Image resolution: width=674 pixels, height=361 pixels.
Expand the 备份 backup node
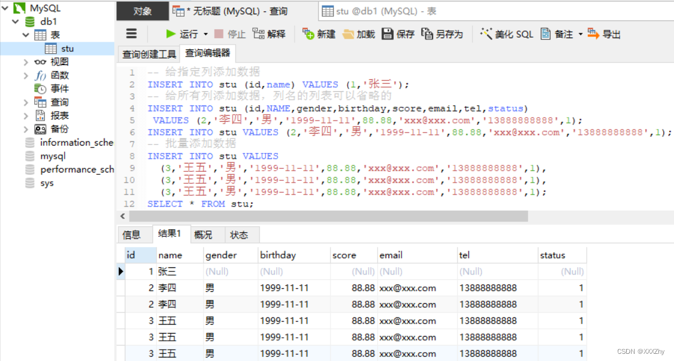[26, 129]
